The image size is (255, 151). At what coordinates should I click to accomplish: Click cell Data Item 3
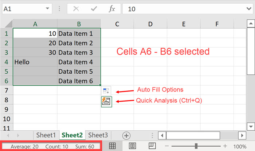pyautogui.click(x=79, y=52)
